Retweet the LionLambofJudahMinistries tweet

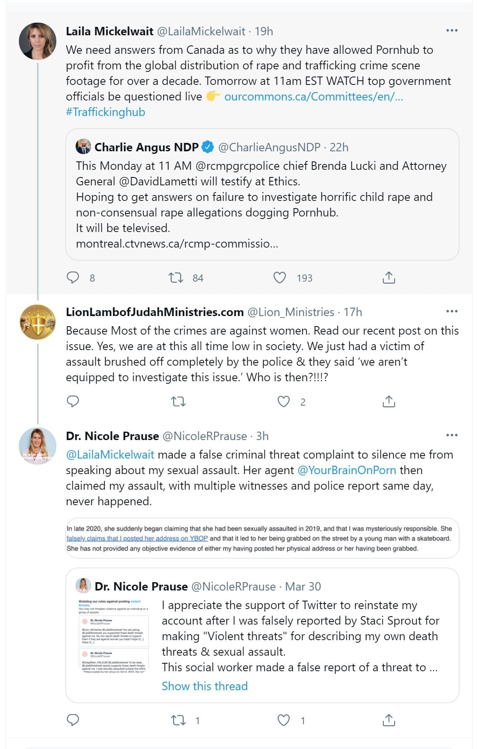tap(179, 401)
